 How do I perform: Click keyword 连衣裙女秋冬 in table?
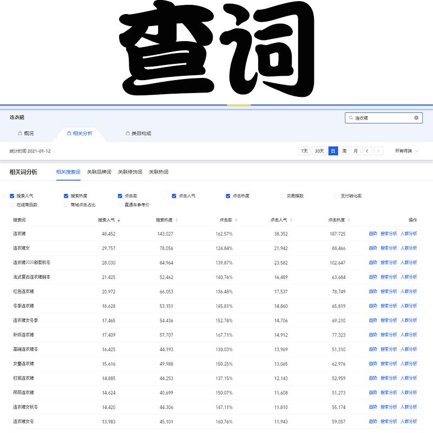click(25, 407)
